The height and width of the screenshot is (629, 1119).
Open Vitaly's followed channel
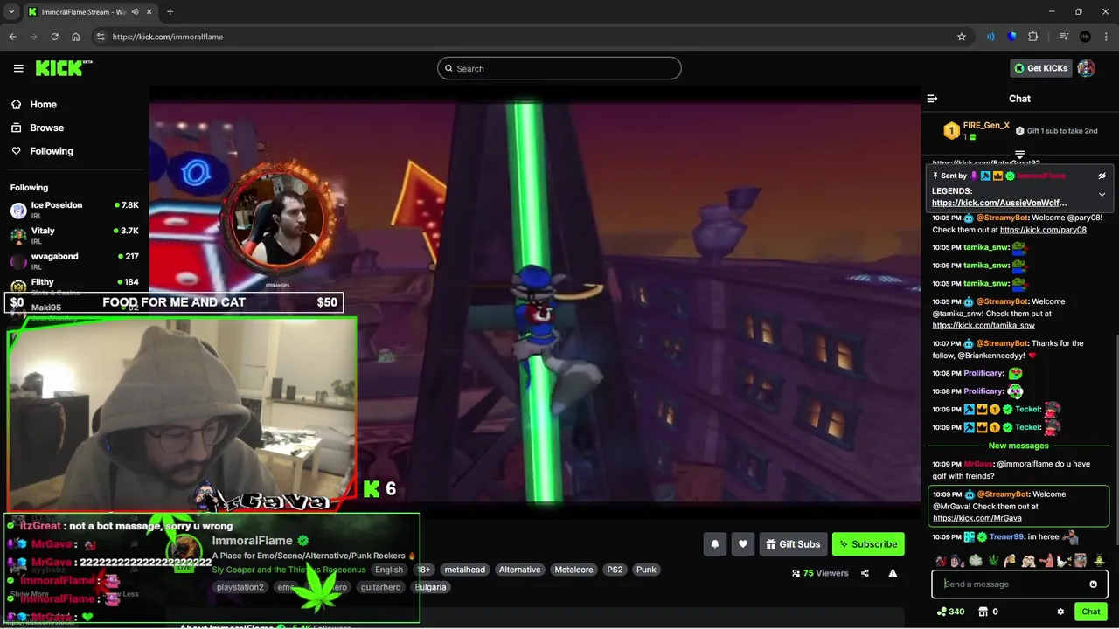(74, 235)
